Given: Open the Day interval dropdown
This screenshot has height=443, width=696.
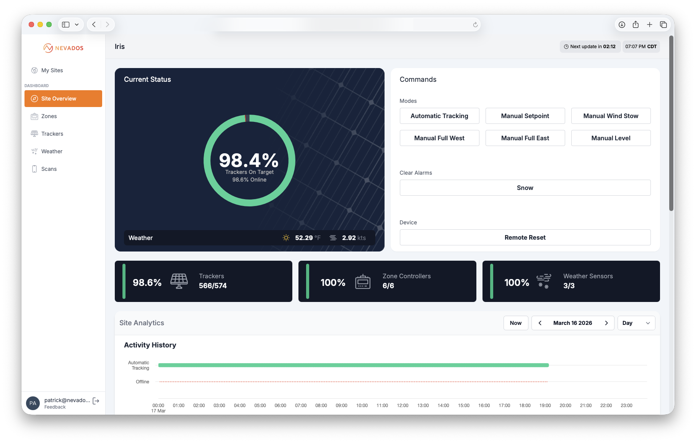Looking at the screenshot, I should pyautogui.click(x=636, y=323).
